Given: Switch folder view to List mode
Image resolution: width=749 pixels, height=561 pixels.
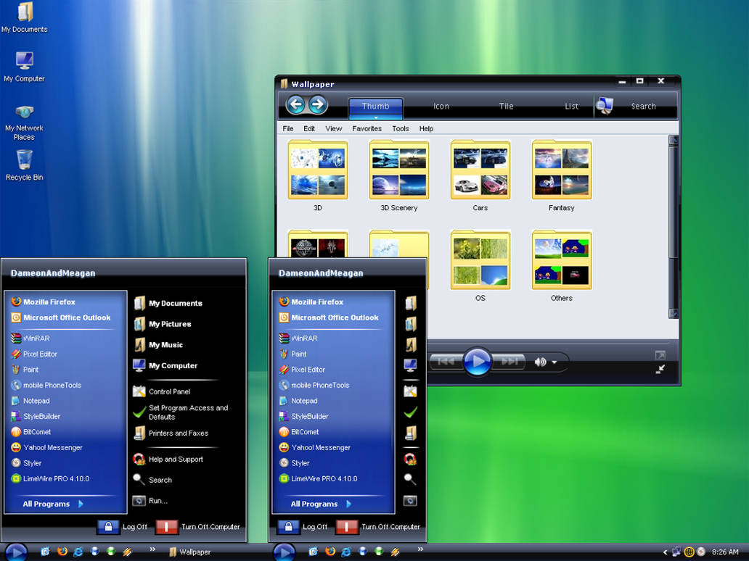Looking at the screenshot, I should 571,107.
